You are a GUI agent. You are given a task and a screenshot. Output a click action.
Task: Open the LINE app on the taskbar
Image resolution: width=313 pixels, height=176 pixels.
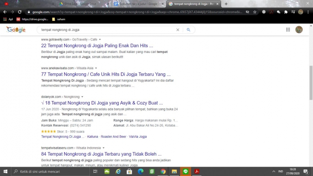[185, 172]
